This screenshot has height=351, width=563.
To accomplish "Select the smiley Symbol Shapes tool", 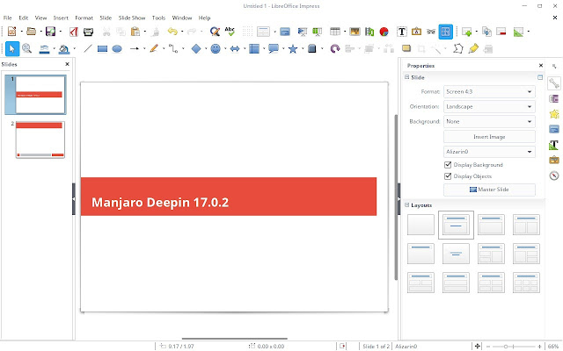I will tap(216, 48).
